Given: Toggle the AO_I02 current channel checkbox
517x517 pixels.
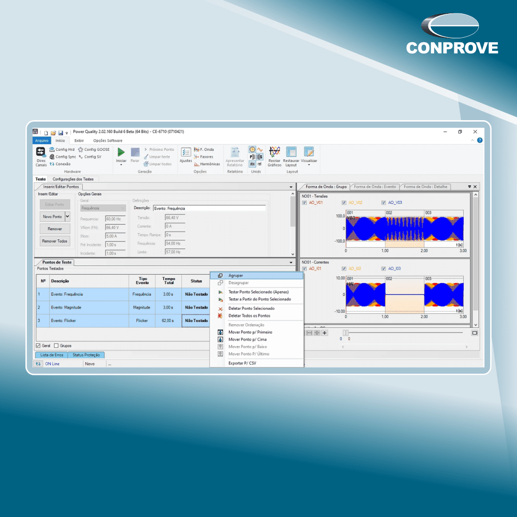Looking at the screenshot, I should 344,269.
